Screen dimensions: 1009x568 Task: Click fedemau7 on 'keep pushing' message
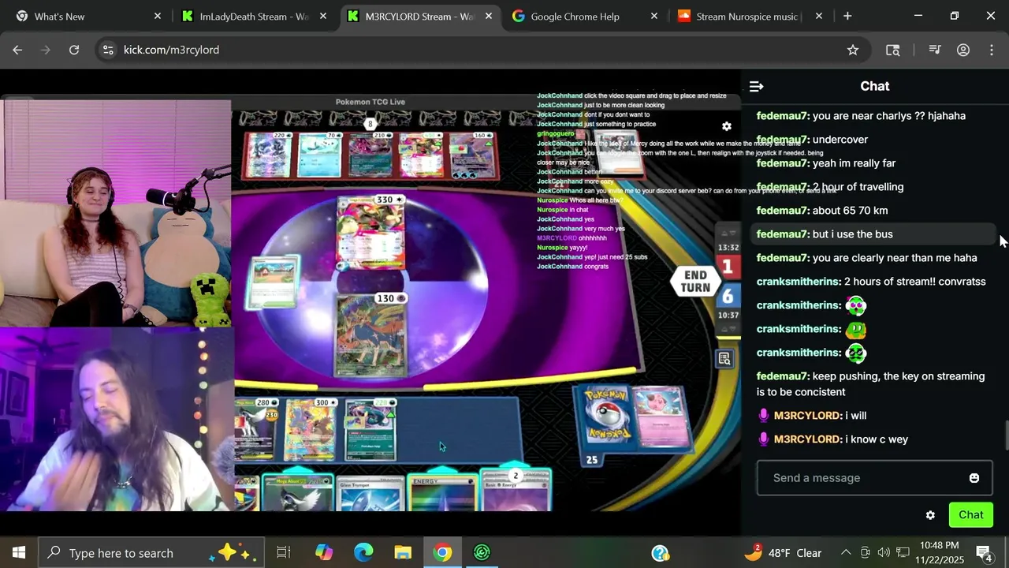tap(783, 376)
